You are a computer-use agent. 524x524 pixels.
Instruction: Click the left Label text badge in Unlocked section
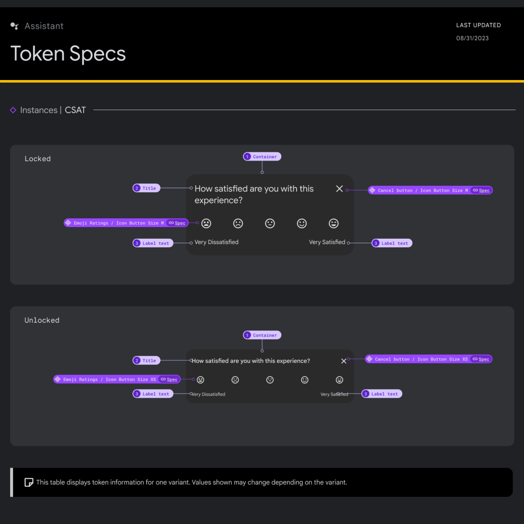click(153, 394)
